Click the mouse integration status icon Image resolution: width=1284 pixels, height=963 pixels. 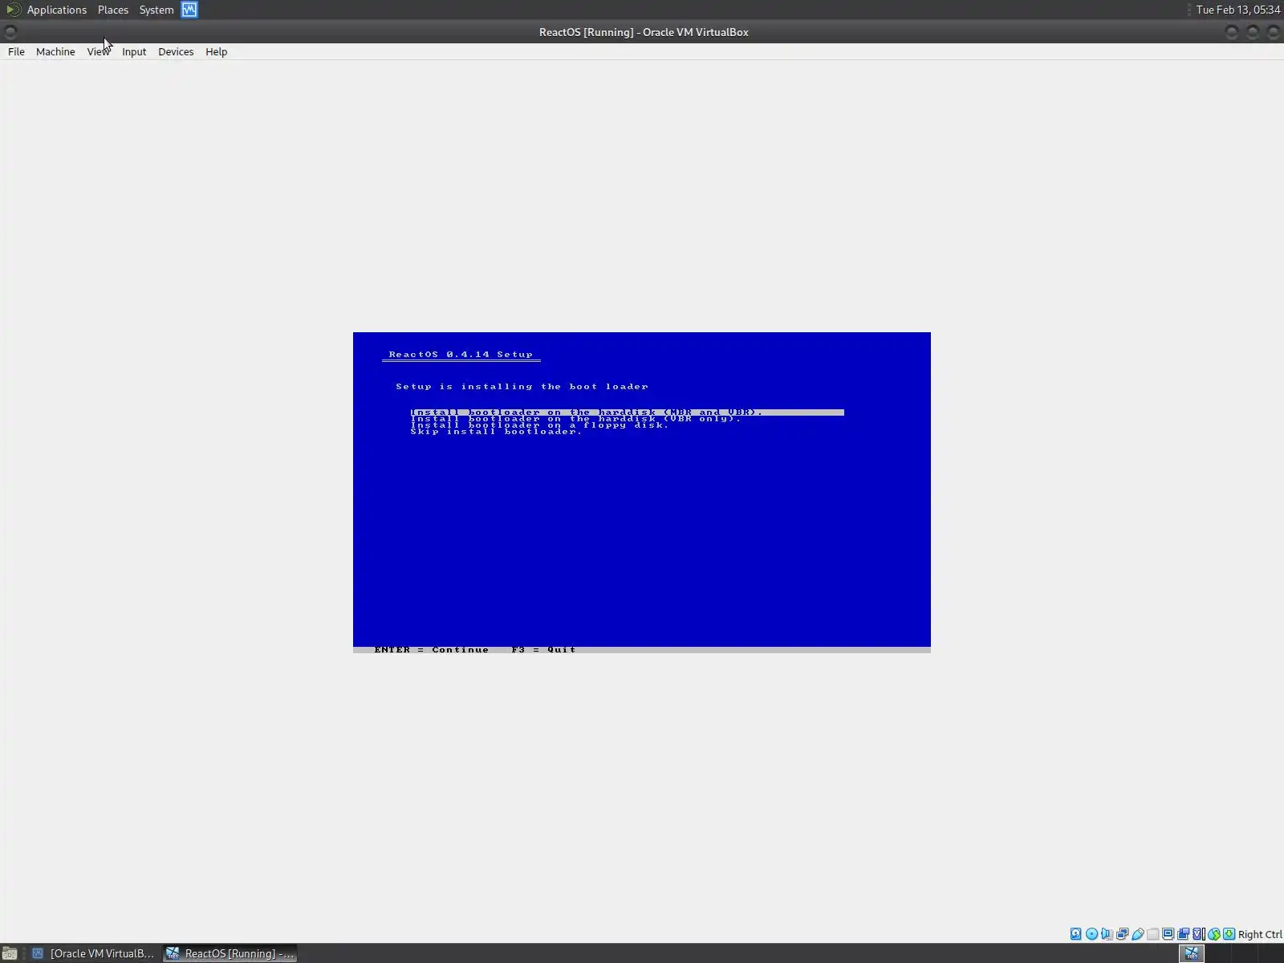pos(1213,934)
